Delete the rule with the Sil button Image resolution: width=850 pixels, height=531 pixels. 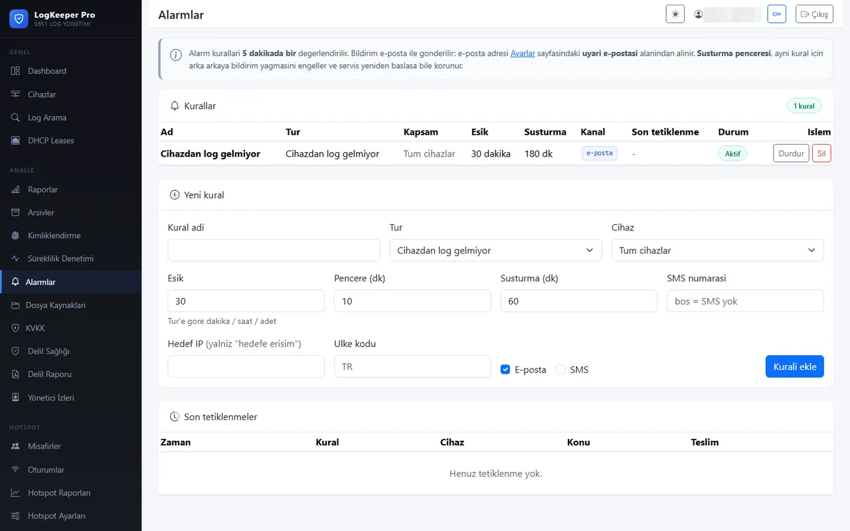[x=821, y=153]
